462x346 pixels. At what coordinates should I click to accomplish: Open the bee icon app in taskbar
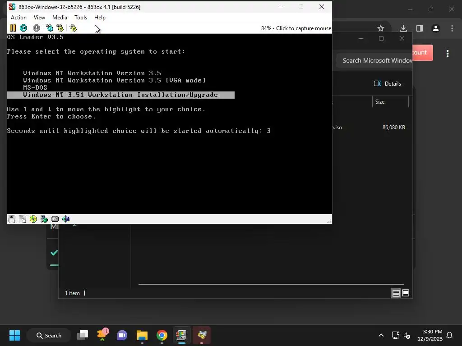[202, 335]
